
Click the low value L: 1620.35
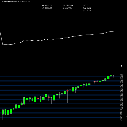click(67, 8)
